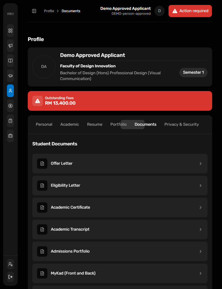Open the briefcase icon in sidebar
This screenshot has height=289, width=222.
tap(10, 136)
